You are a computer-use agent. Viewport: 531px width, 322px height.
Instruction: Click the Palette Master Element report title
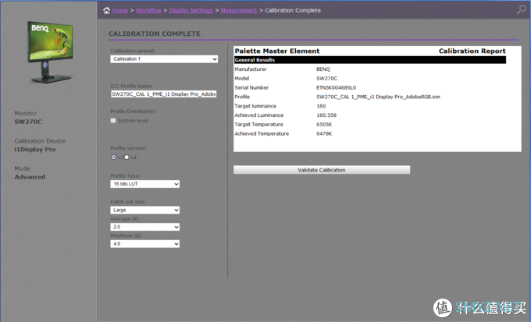(277, 51)
